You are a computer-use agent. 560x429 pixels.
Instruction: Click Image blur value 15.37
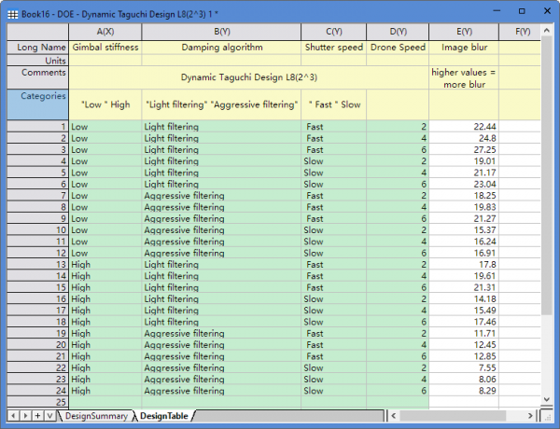click(x=464, y=229)
